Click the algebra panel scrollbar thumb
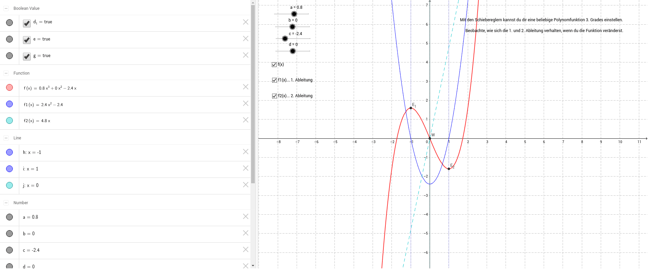648x269 pixels. coord(253,94)
